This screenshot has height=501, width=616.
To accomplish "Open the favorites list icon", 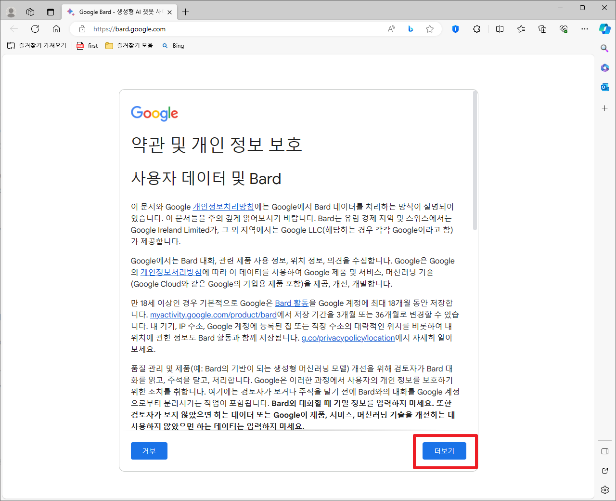I will (x=521, y=29).
